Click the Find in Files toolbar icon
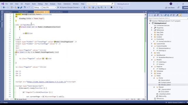Viewport: 188px width, 105px height. [89, 8]
